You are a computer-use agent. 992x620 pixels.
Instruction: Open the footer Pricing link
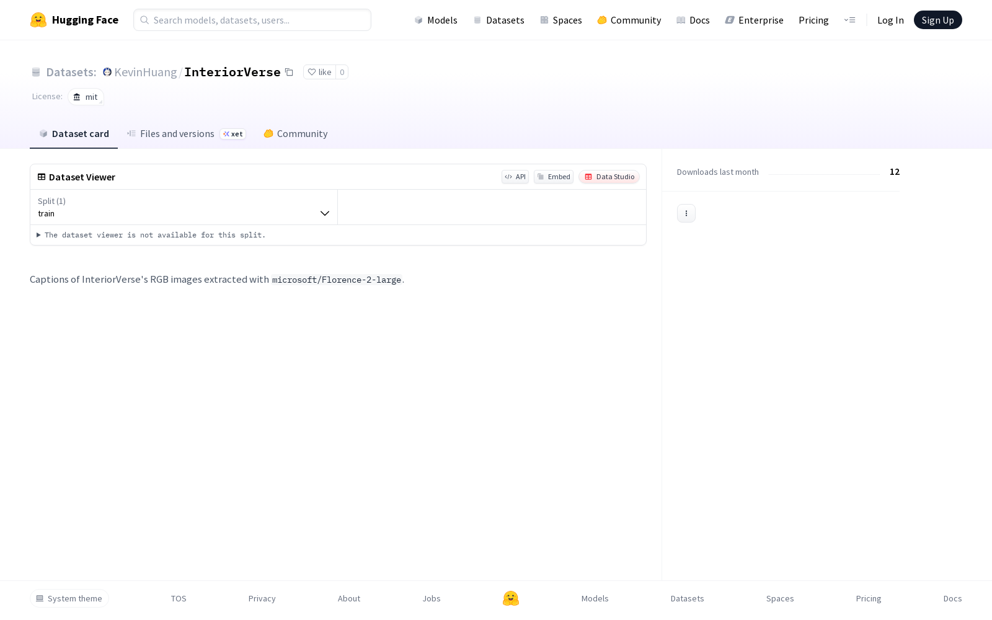pos(869,598)
